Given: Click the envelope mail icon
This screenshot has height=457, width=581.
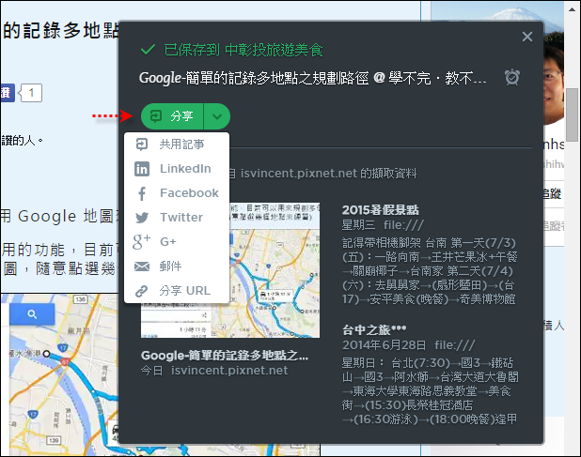Looking at the screenshot, I should pos(142,267).
